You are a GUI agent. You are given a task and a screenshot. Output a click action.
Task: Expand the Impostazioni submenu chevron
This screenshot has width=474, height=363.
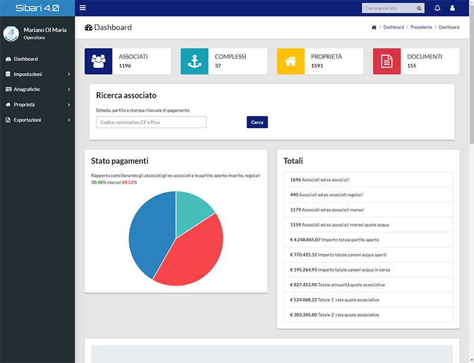click(x=69, y=74)
